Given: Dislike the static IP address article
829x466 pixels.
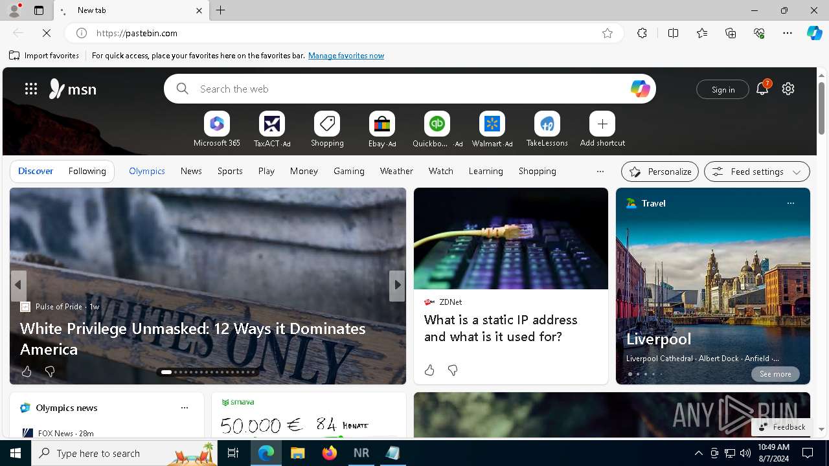Looking at the screenshot, I should (453, 370).
